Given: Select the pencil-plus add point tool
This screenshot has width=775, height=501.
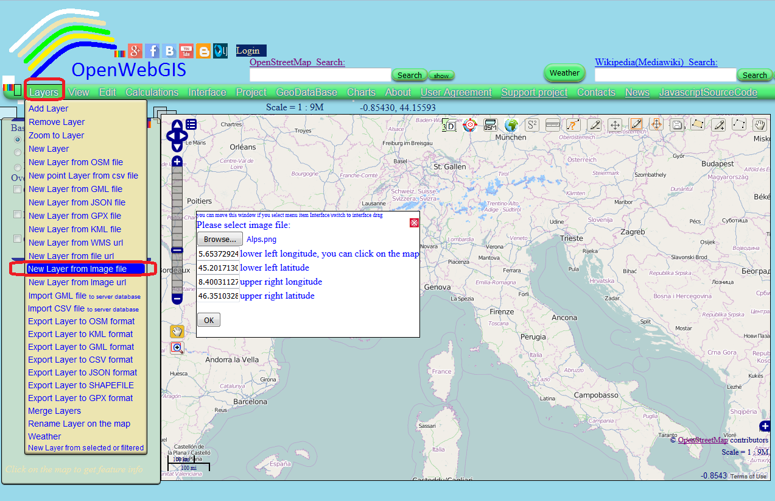Looking at the screenshot, I should point(719,125).
